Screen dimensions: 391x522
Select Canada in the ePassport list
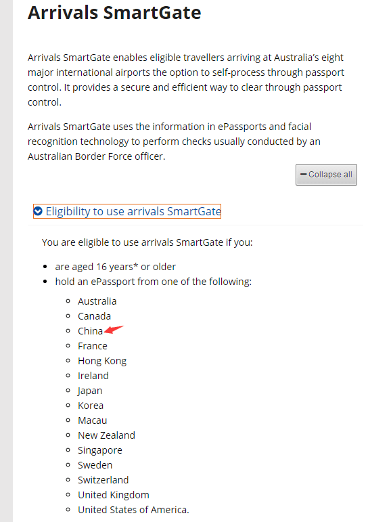click(x=94, y=316)
